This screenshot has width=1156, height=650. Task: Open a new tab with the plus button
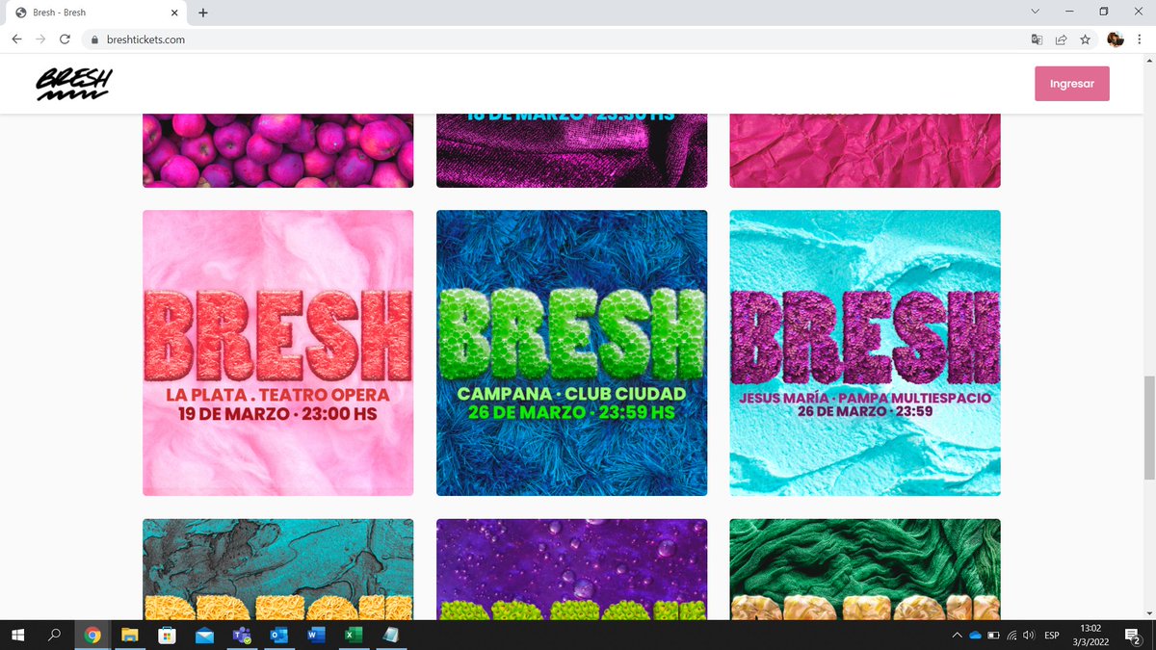(x=203, y=13)
